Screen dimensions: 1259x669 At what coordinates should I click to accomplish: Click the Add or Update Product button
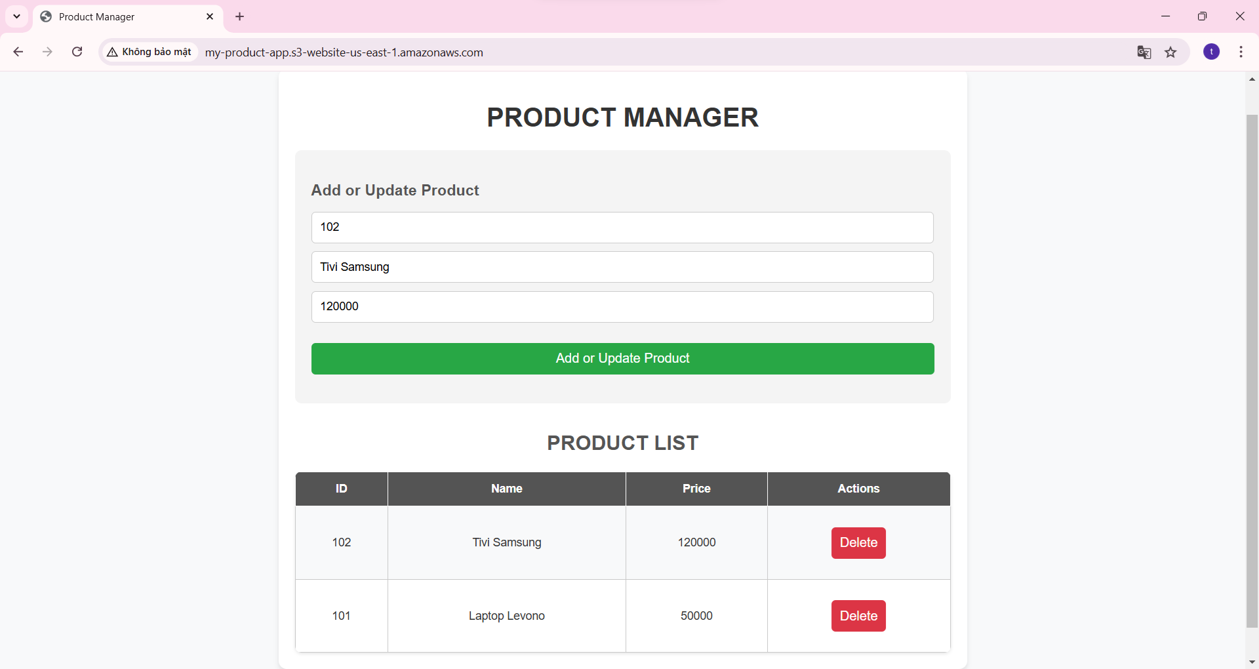point(623,359)
